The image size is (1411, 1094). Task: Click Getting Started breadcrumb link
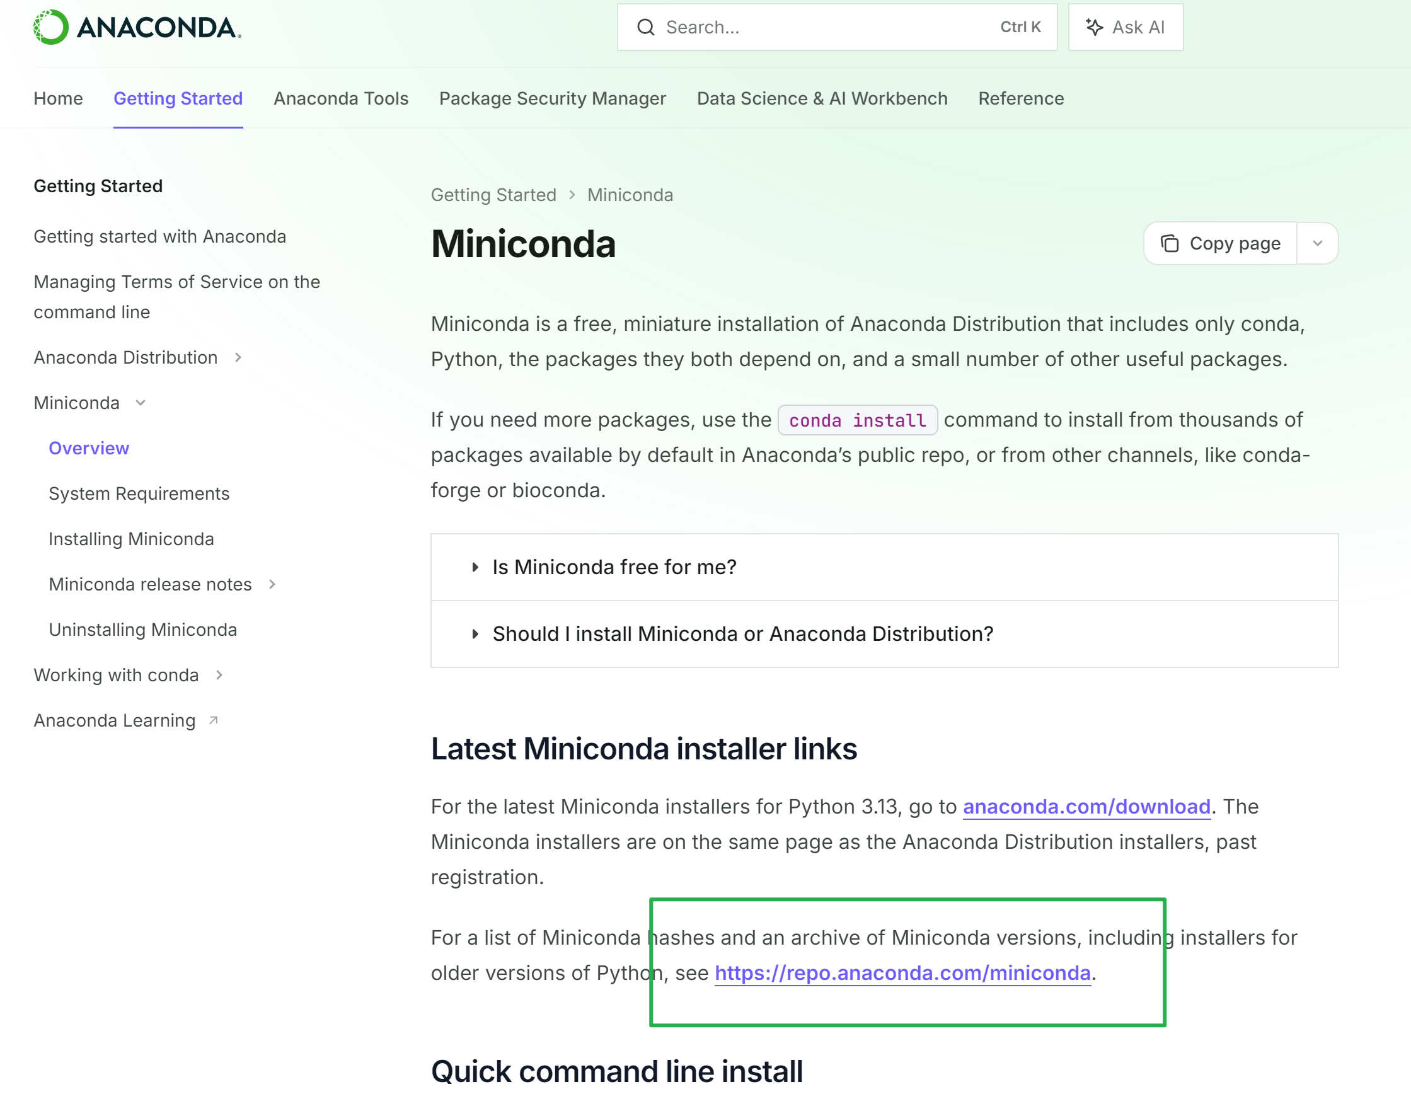(493, 195)
